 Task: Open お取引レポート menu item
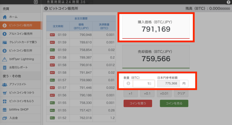21,67
